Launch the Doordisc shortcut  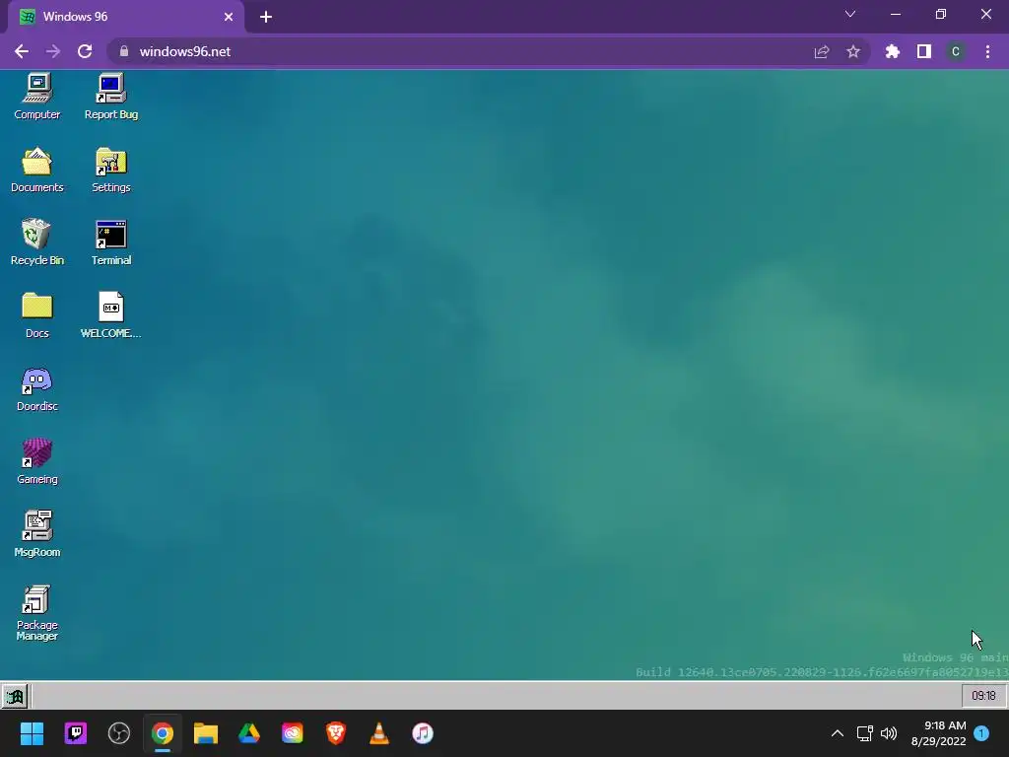click(36, 388)
